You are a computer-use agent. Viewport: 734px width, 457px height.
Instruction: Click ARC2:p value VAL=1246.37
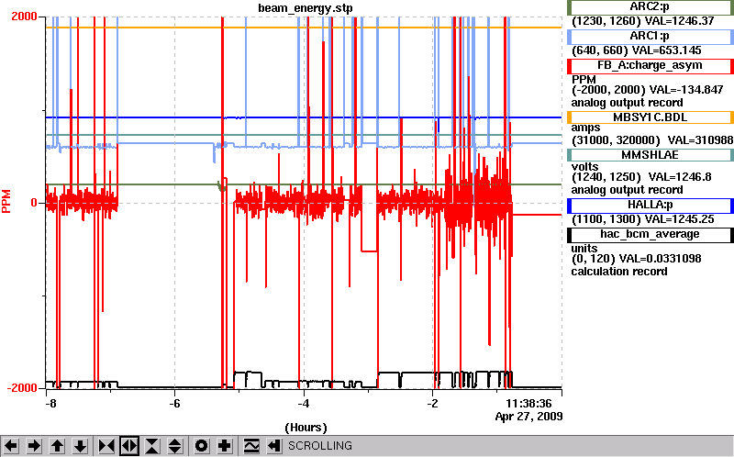[x=680, y=21]
